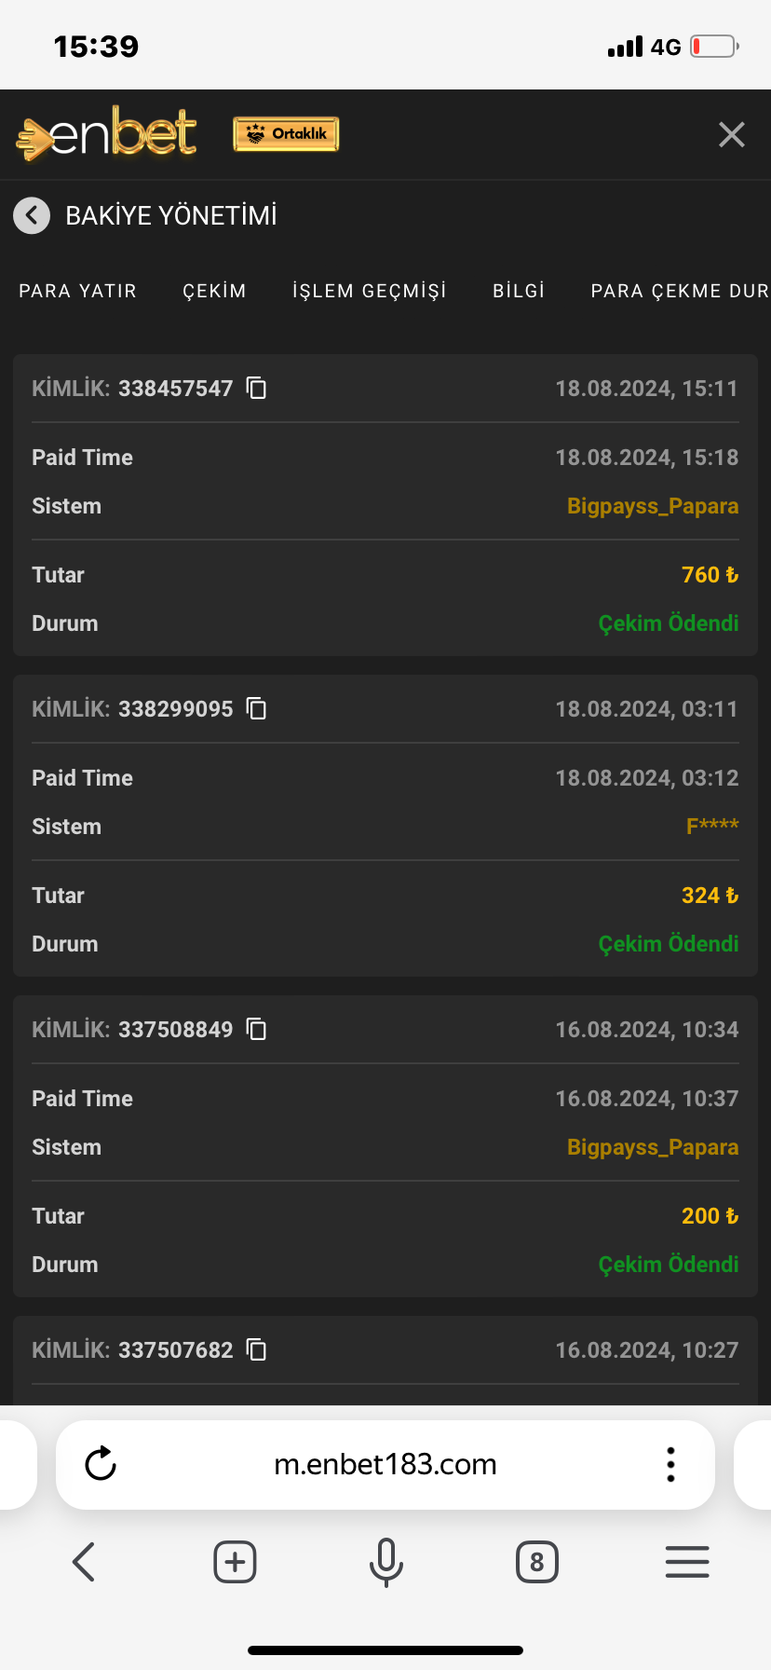This screenshot has height=1670, width=771.
Task: Copy transaction ID 338457547
Action: (256, 388)
